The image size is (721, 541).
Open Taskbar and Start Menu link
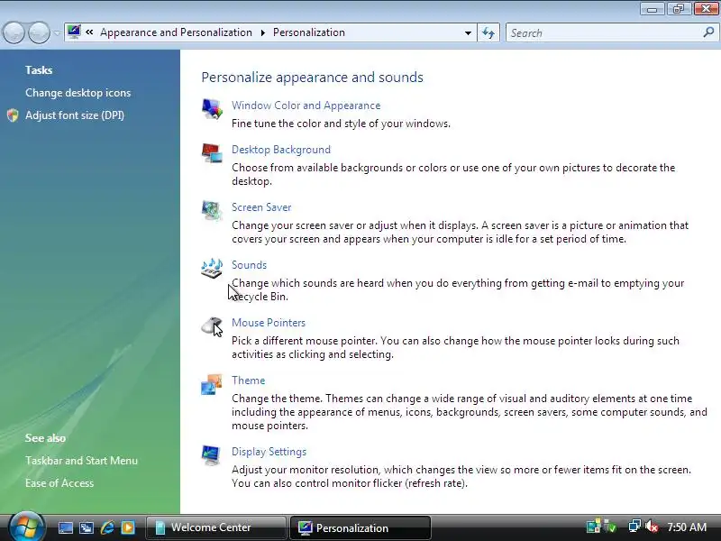[81, 461]
